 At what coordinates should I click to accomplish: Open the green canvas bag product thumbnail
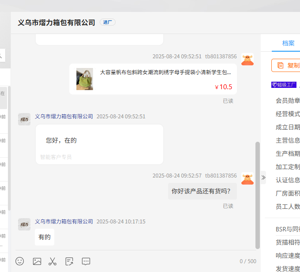pos(85,79)
